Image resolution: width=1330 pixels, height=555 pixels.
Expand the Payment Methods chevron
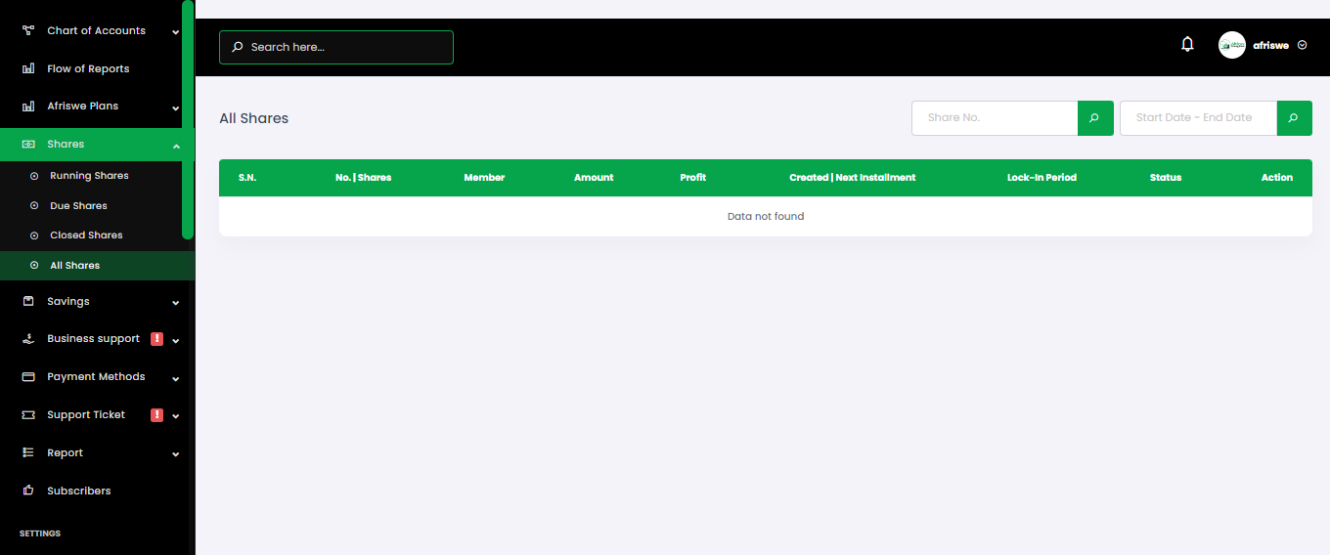point(176,378)
